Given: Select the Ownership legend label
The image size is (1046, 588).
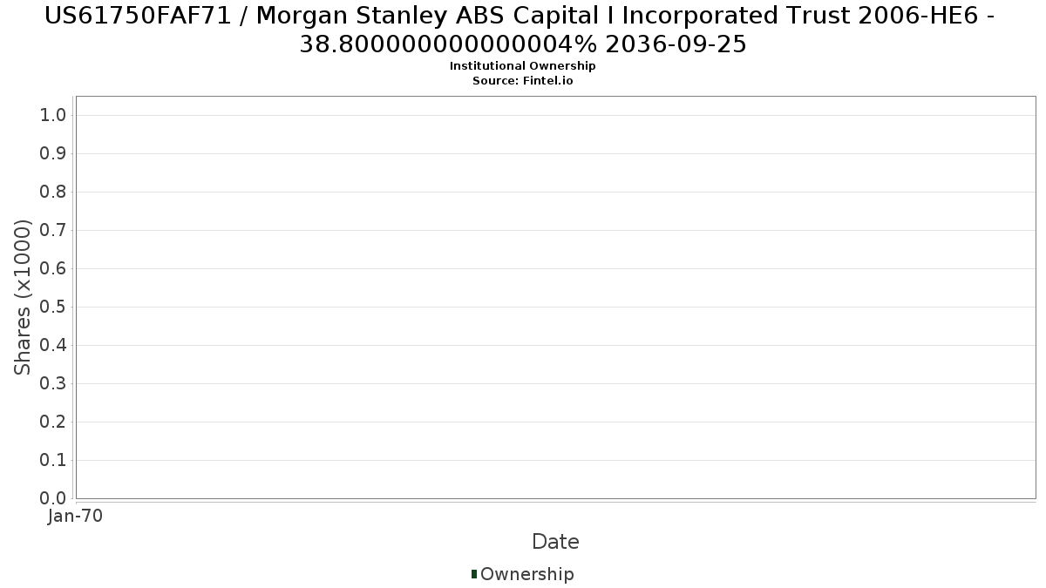Looking at the screenshot, I should point(527,574).
